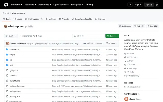
Task: Click the Go to file search field
Action: tap(88, 36)
